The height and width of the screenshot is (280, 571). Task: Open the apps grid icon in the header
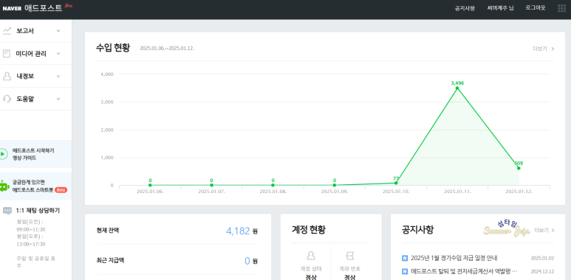tap(561, 8)
